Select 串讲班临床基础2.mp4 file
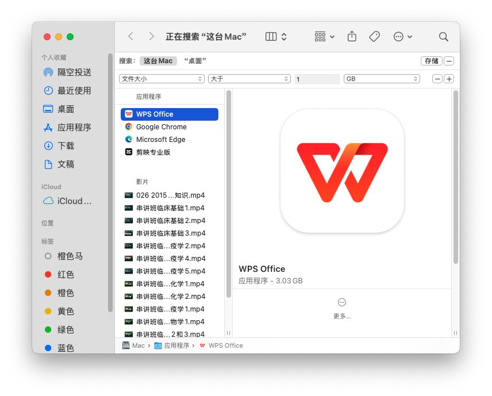492x396 pixels. 170,221
